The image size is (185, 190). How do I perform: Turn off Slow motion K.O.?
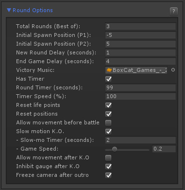(x=108, y=131)
